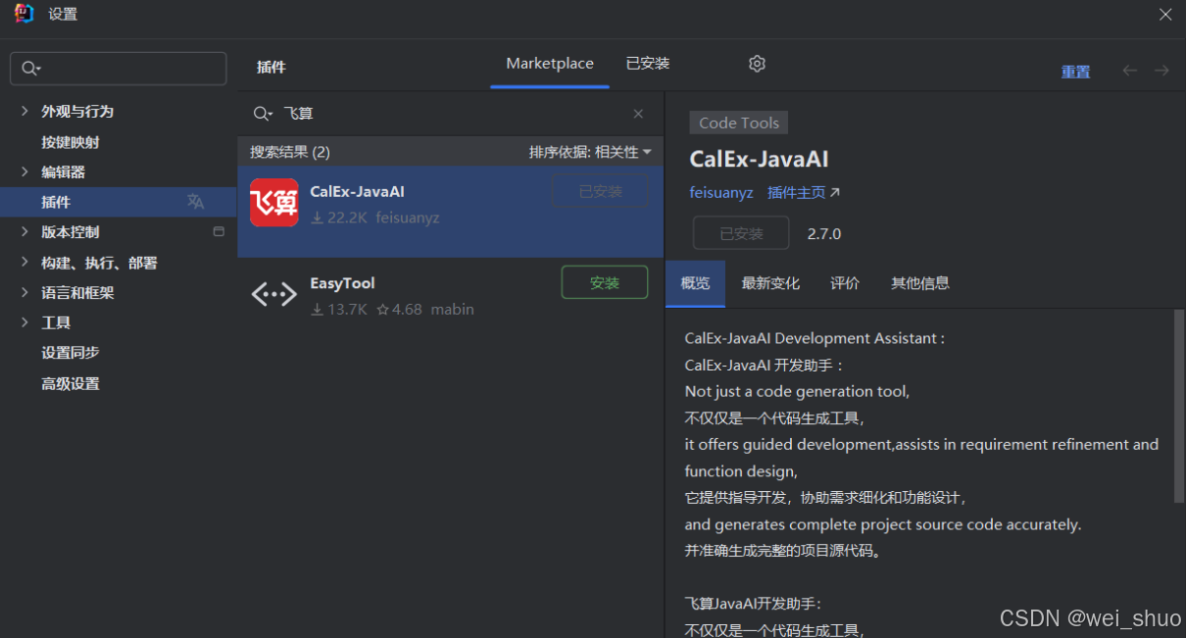The height and width of the screenshot is (638, 1186).
Task: Click the plugin description scrollbar
Action: 1178,406
